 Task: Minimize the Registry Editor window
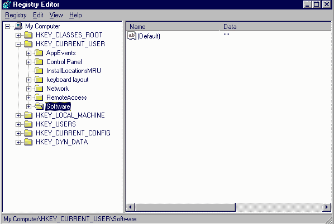[307, 4]
